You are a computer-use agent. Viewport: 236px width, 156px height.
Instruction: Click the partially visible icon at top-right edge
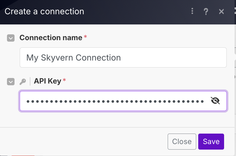click(234, 12)
